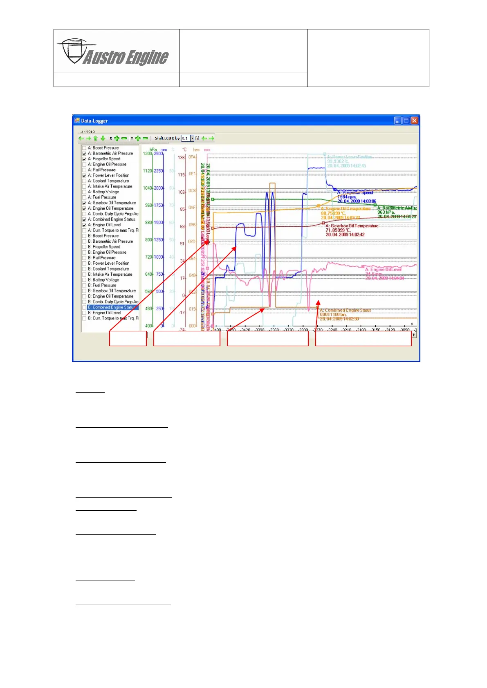Check B: Barometric Air Pressure
Screen dimensions: 487x688
coord(84,241)
